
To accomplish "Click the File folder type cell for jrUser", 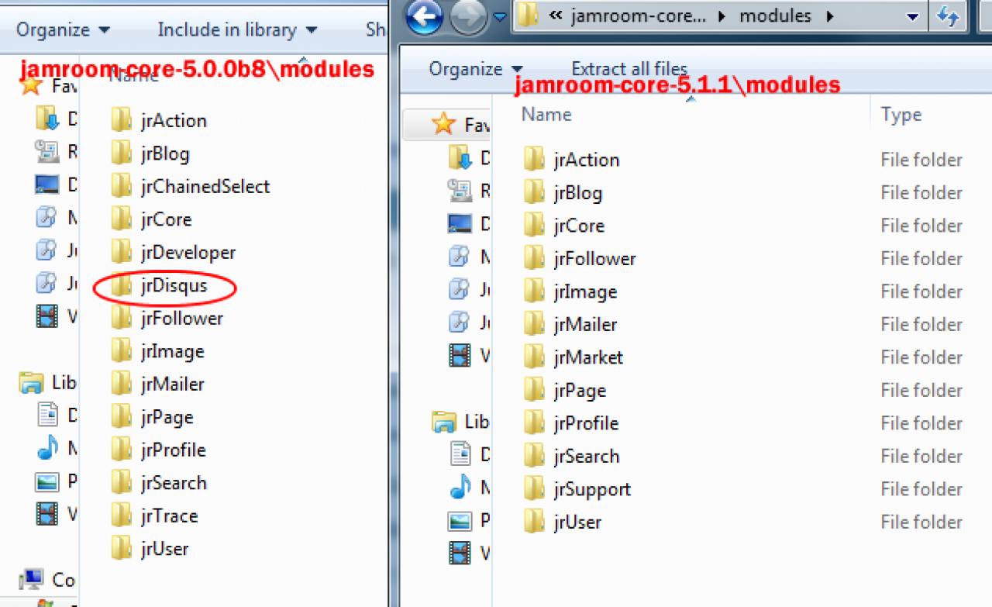I will (921, 522).
